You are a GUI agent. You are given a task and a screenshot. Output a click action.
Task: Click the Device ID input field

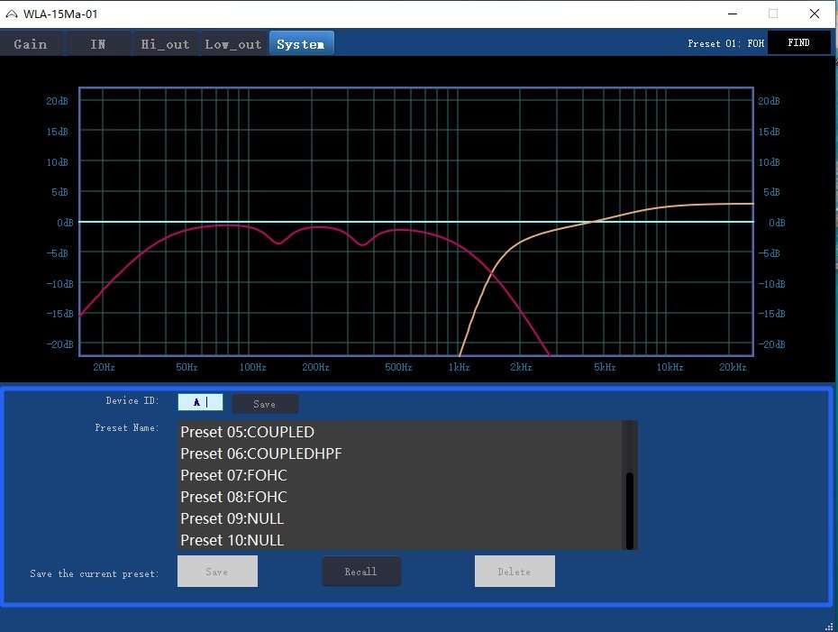click(200, 402)
